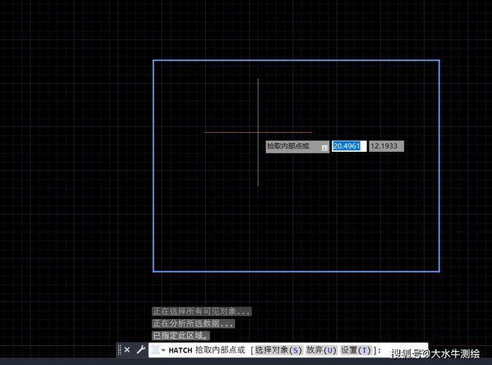Open command line customize wrench menu
Screen dimensions: 492x365
141,350
